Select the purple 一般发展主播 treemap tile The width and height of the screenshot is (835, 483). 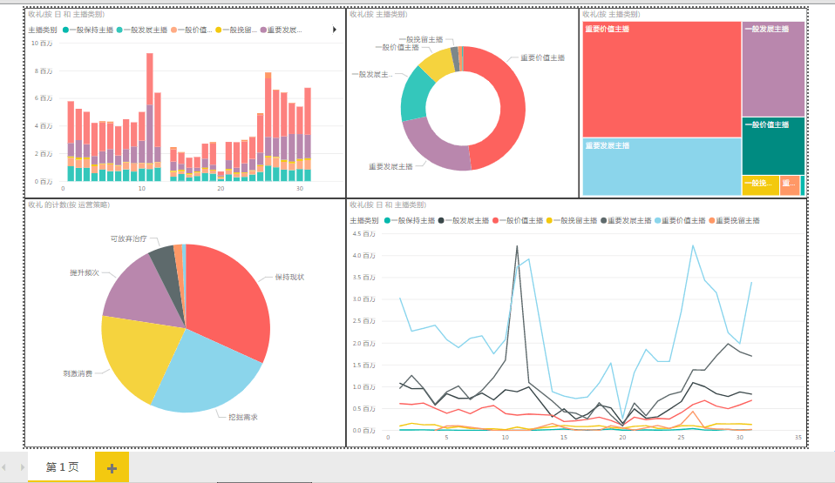coord(773,69)
